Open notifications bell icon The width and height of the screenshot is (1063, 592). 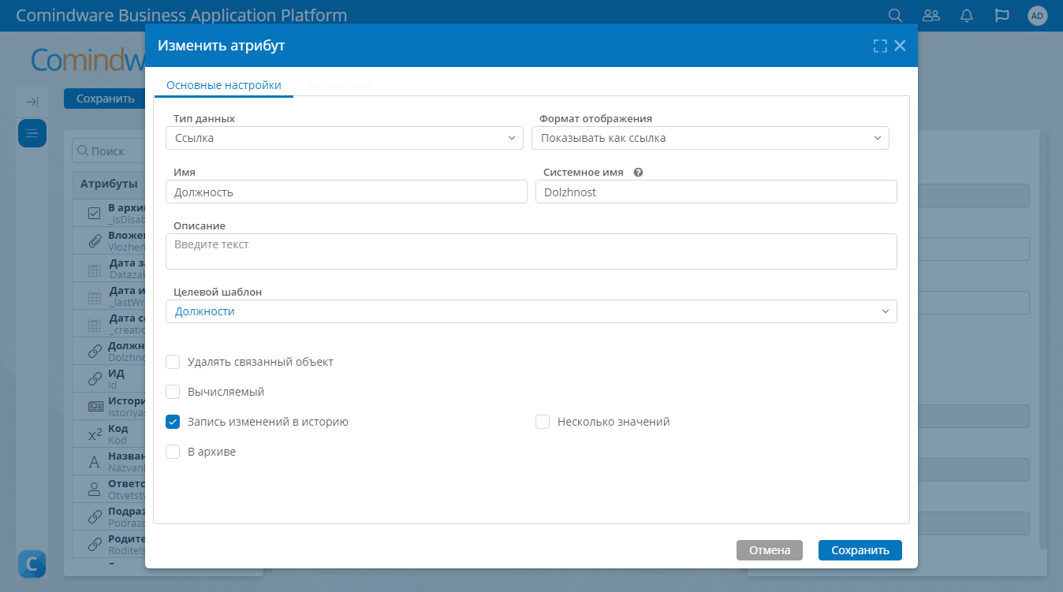[967, 15]
